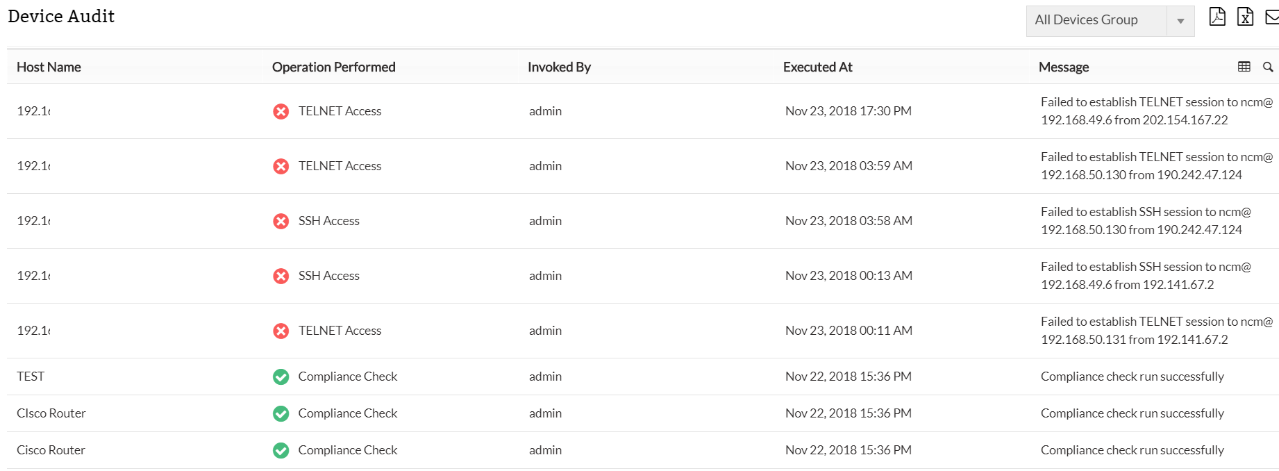Open the CIsco Router host entry
Image resolution: width=1279 pixels, height=471 pixels.
(51, 413)
